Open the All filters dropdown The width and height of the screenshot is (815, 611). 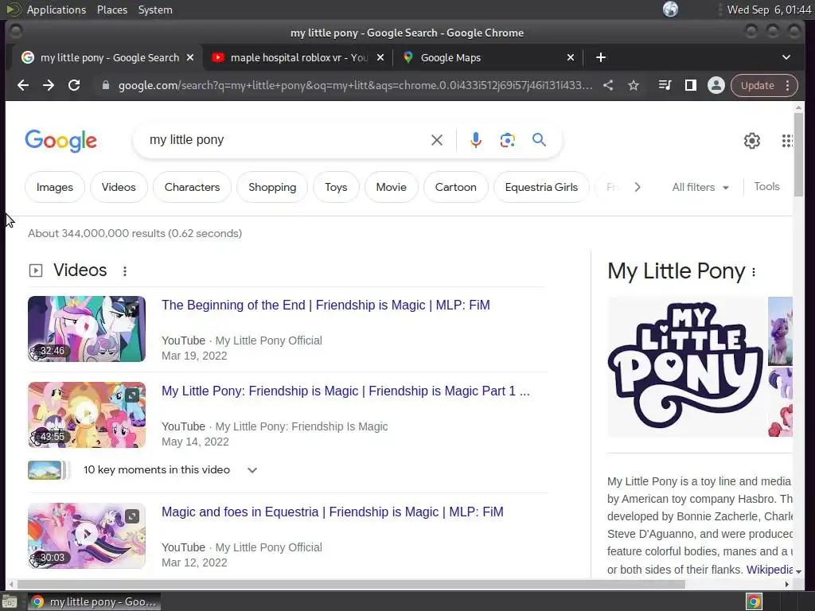pos(700,187)
